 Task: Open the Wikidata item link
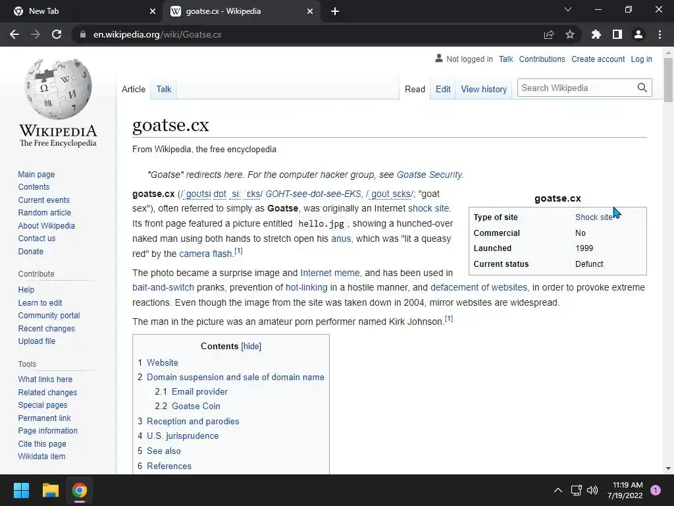pyautogui.click(x=41, y=456)
